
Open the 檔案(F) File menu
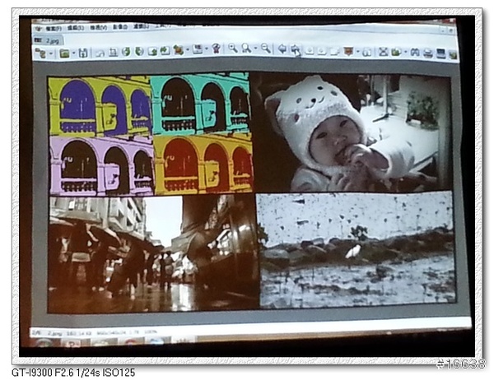(54, 28)
